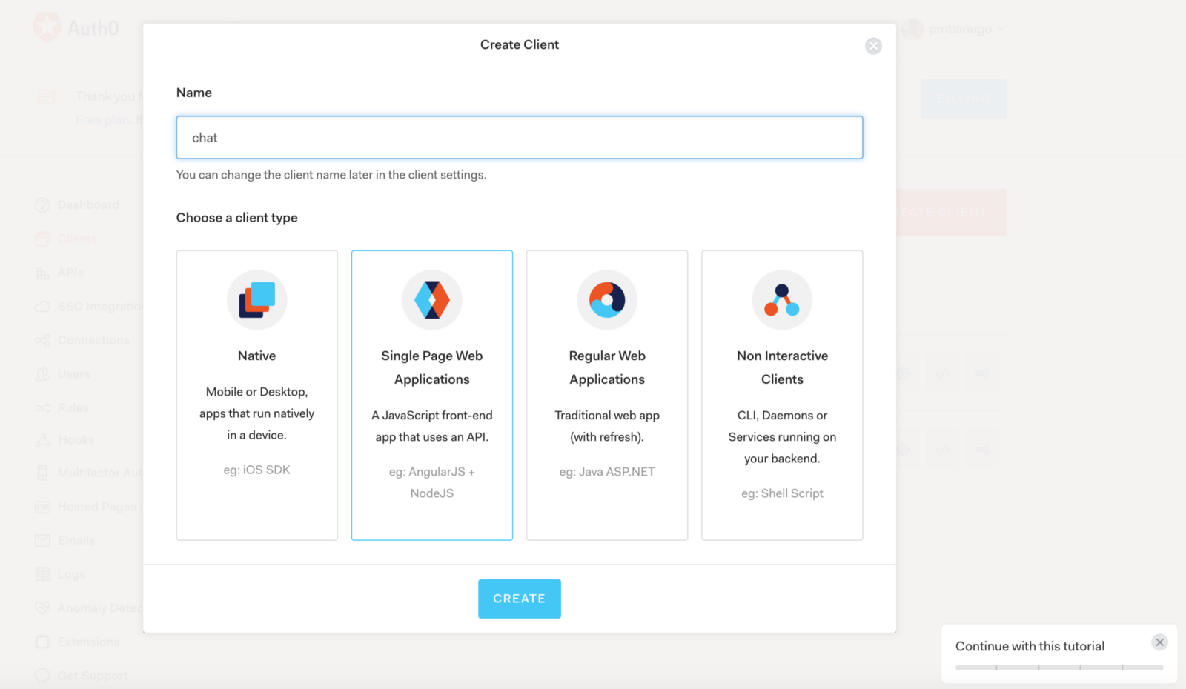Image resolution: width=1186 pixels, height=689 pixels.
Task: Click the Emails envelope sidebar icon
Action: [42, 540]
